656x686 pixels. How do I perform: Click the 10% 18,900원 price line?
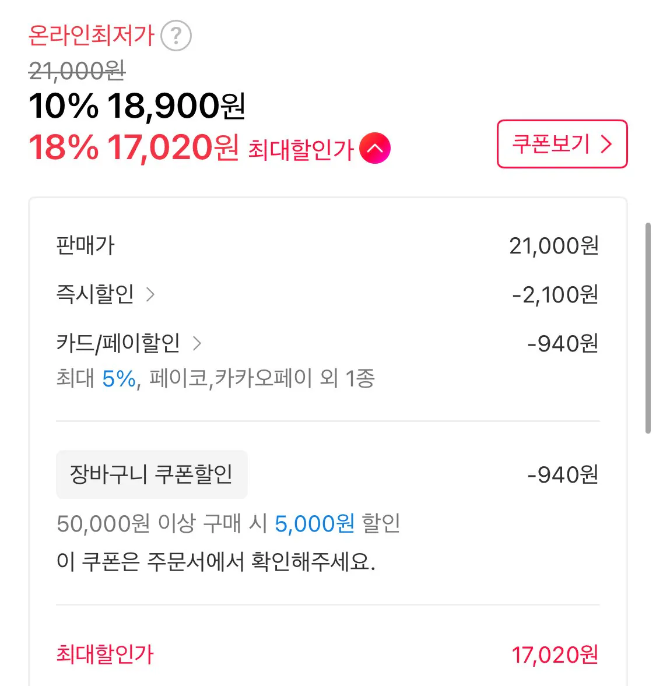tap(137, 106)
